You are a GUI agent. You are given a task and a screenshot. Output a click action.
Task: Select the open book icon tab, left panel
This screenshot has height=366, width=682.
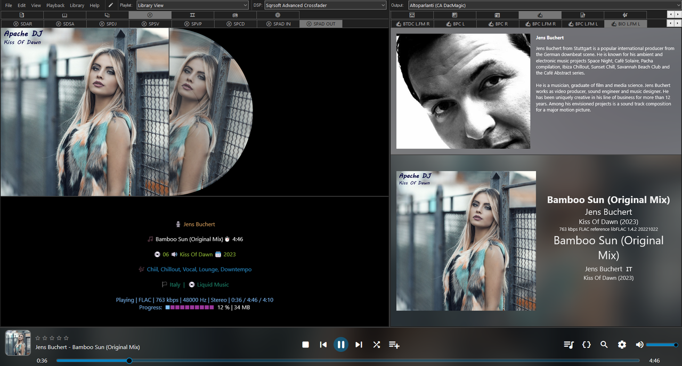pyautogui.click(x=64, y=15)
